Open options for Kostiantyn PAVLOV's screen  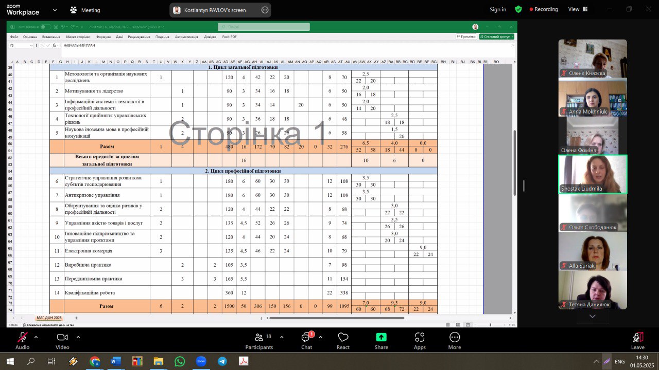(x=265, y=10)
